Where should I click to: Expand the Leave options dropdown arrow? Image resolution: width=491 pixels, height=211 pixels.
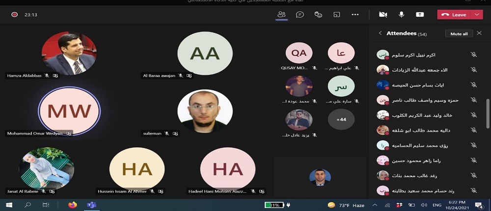477,15
